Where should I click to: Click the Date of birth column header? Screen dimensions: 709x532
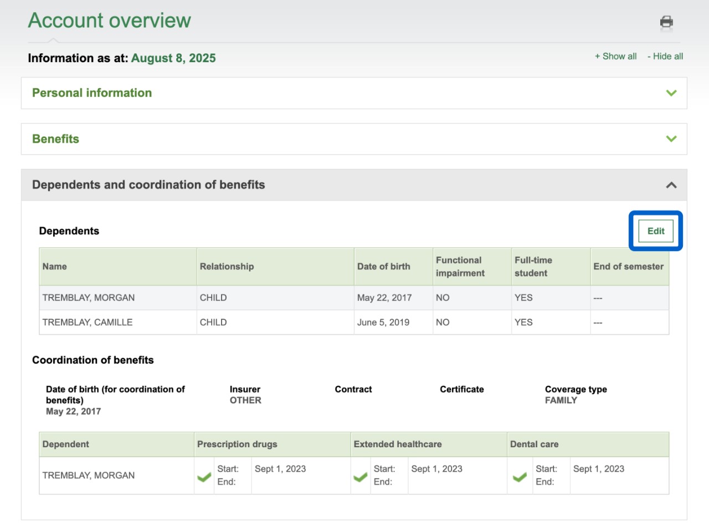point(383,267)
